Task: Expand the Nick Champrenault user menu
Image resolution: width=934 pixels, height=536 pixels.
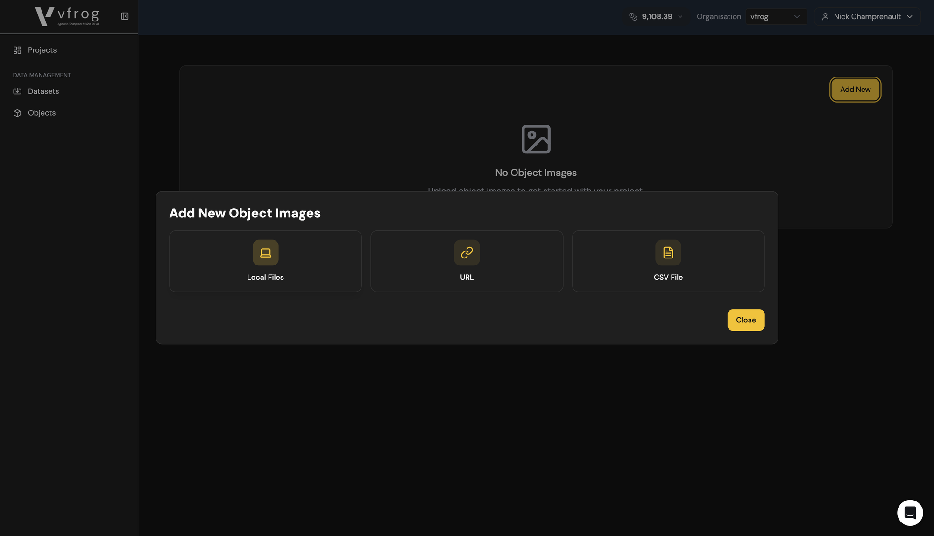Action: pos(867,17)
